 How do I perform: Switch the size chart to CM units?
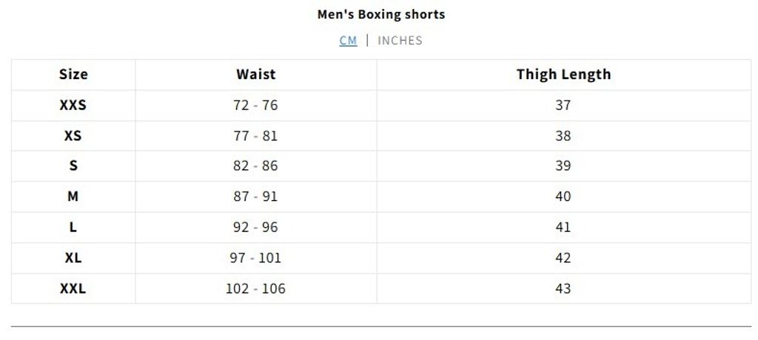pyautogui.click(x=348, y=41)
